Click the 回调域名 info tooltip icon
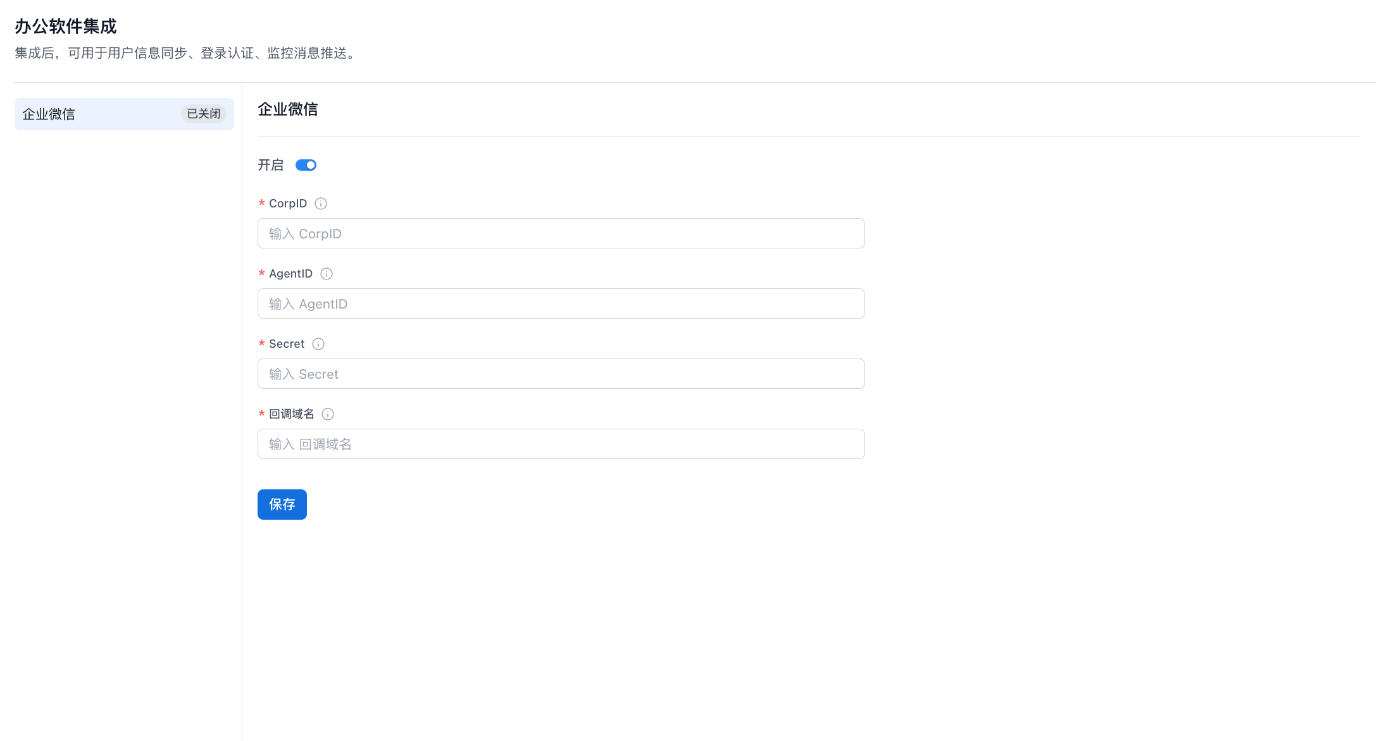This screenshot has width=1384, height=741. click(328, 414)
